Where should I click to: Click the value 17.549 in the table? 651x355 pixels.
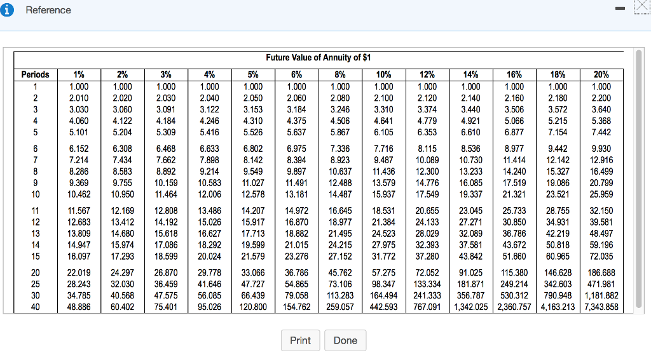(x=427, y=194)
